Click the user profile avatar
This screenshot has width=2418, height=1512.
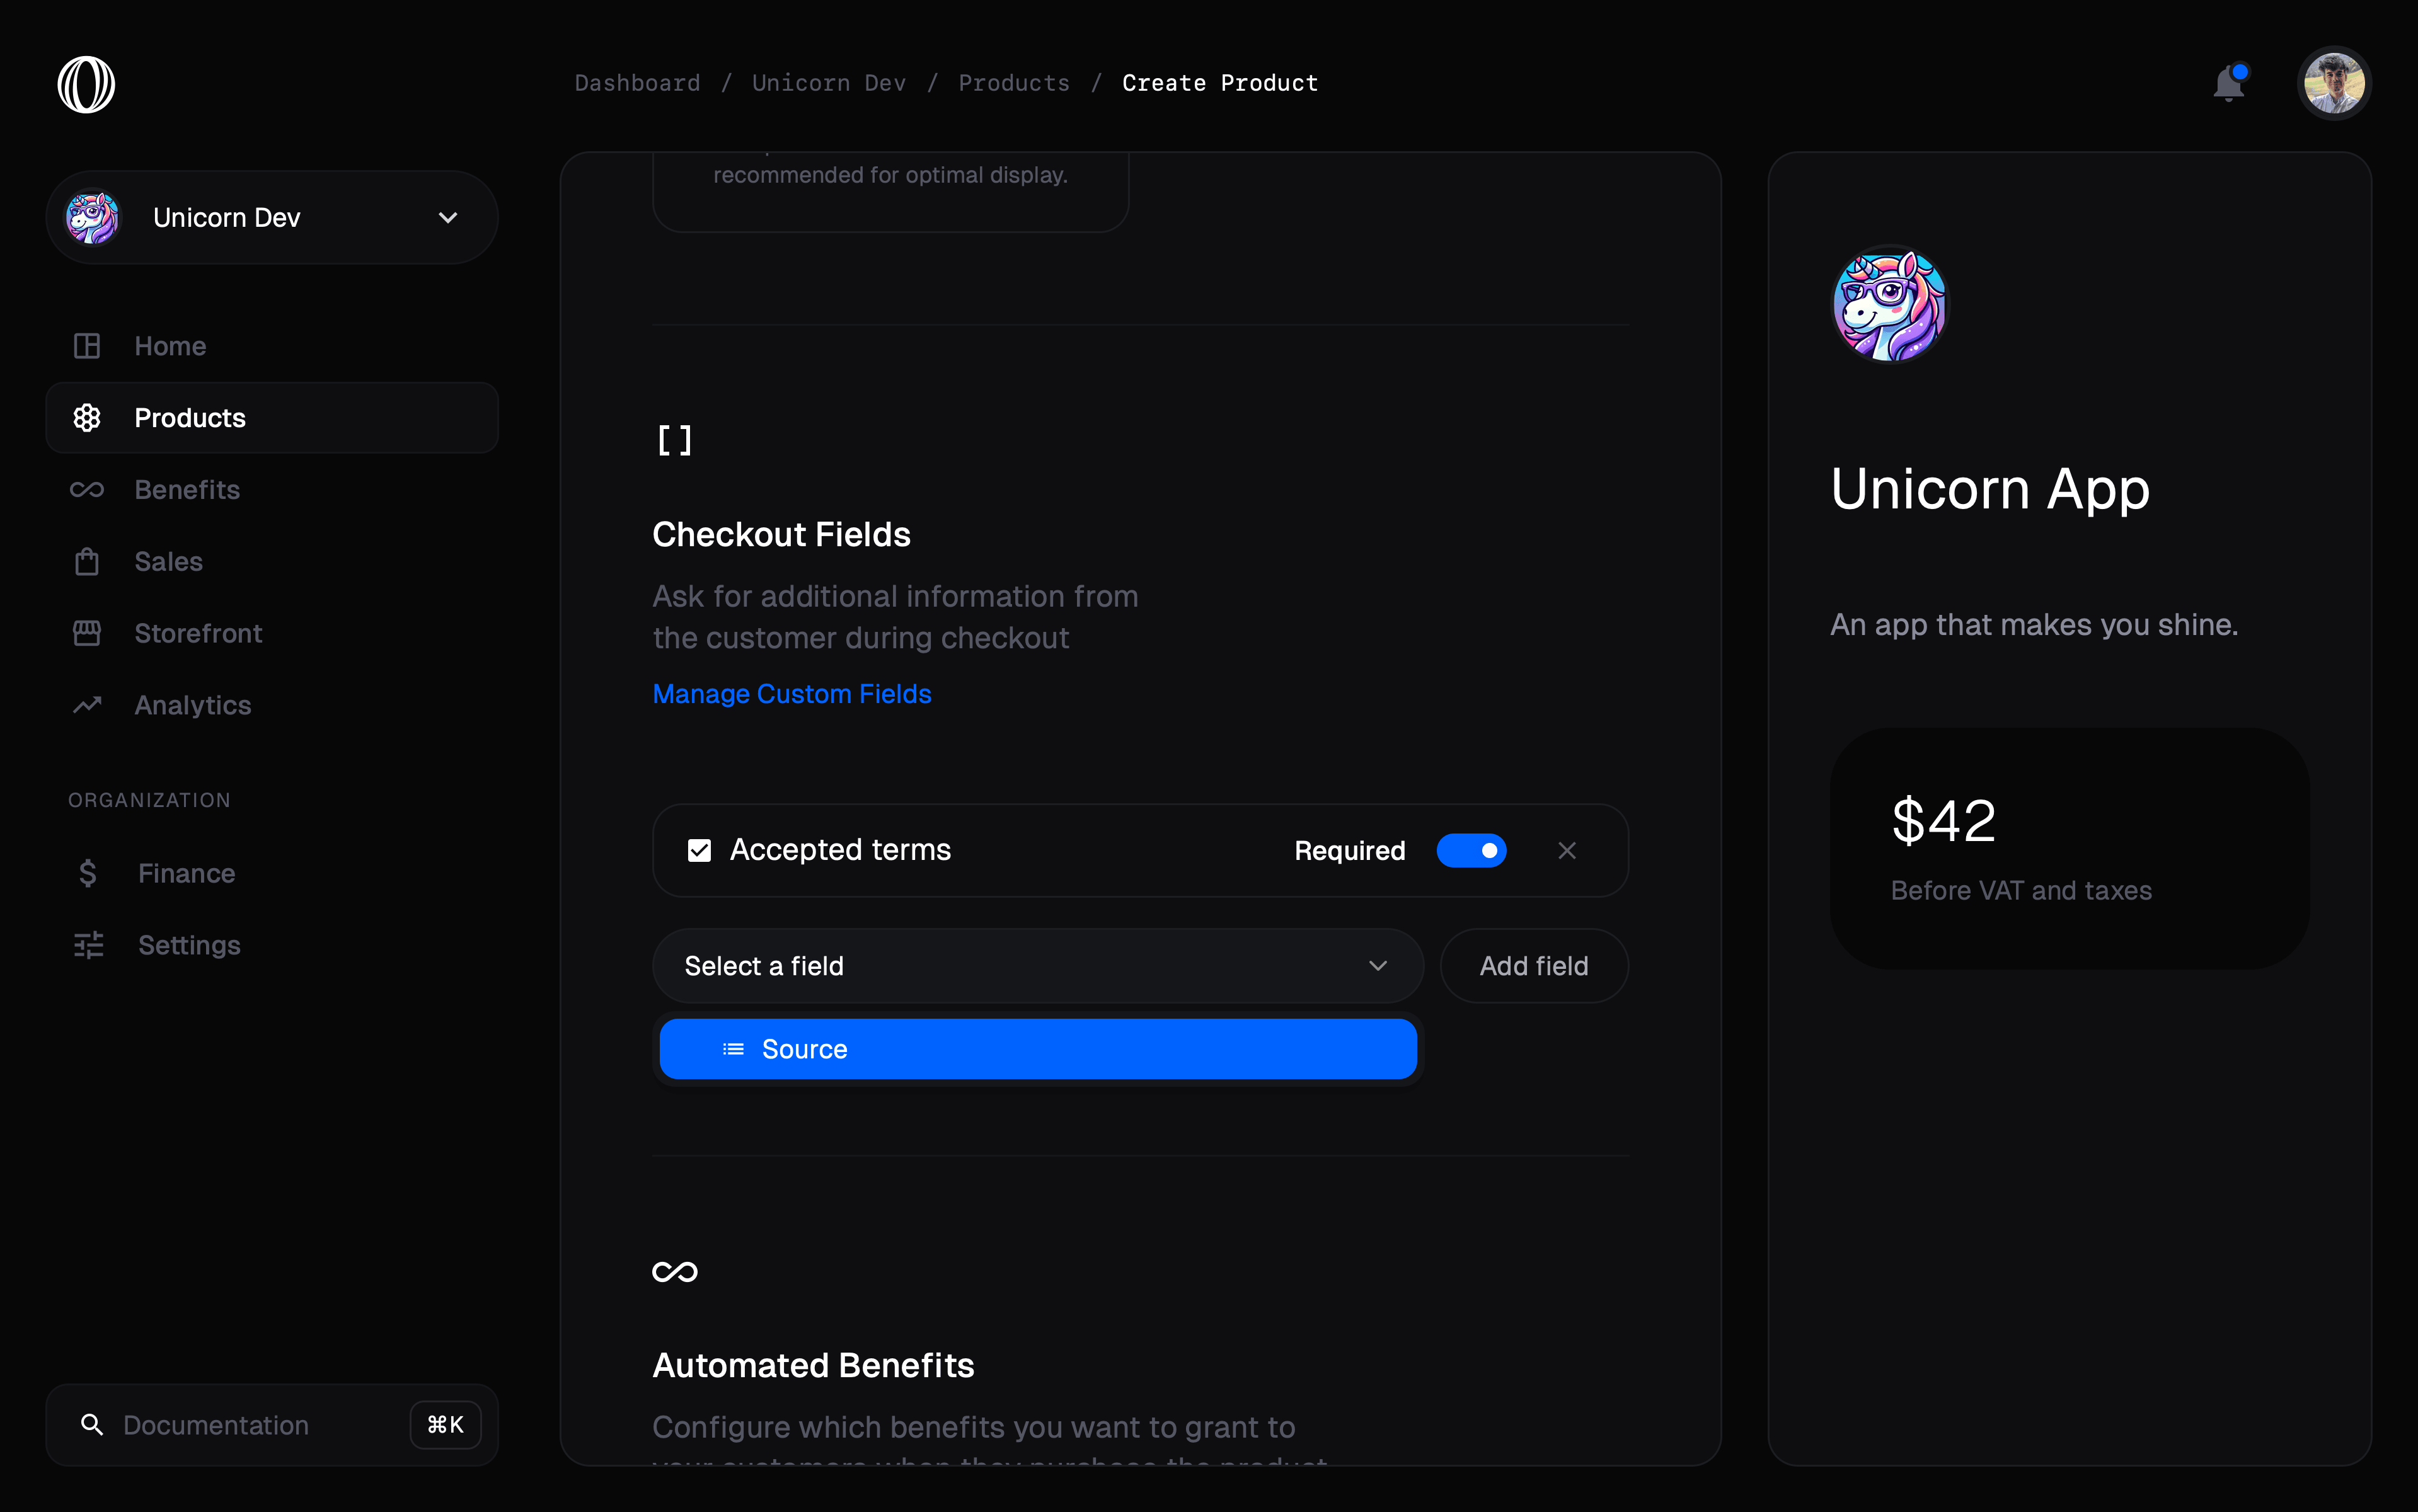pos(2334,84)
